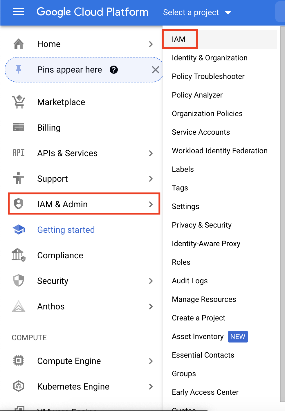
Task: Click the Compute Engine chip icon
Action: 19,360
